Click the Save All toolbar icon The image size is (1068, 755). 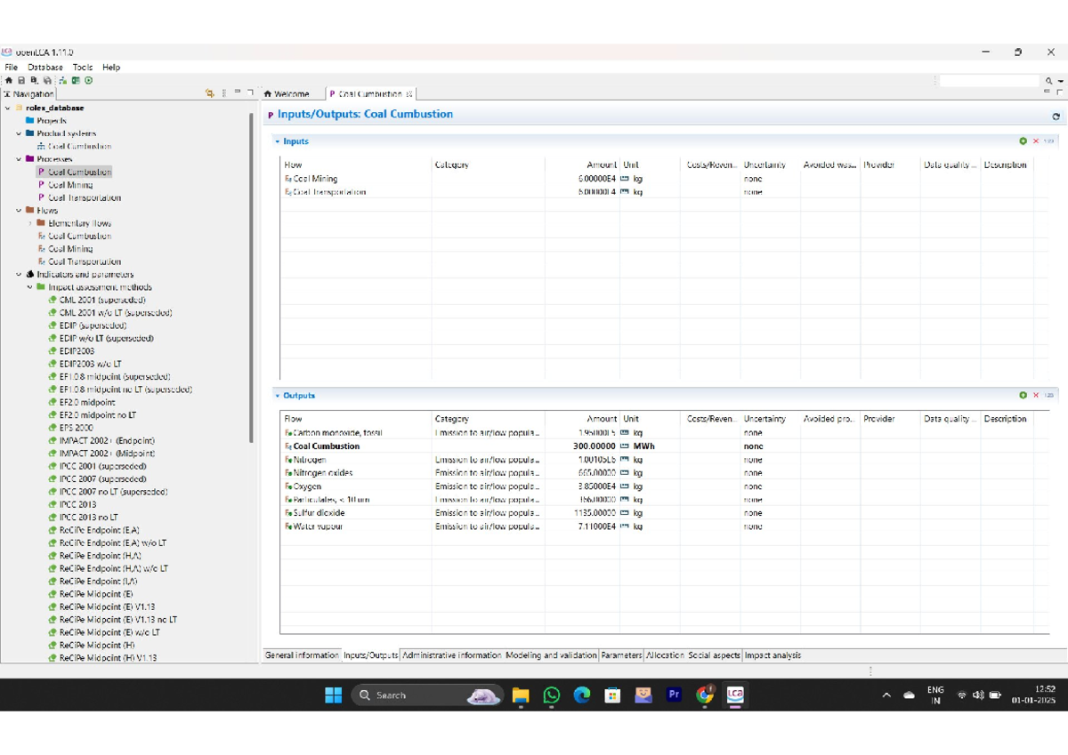(x=47, y=80)
